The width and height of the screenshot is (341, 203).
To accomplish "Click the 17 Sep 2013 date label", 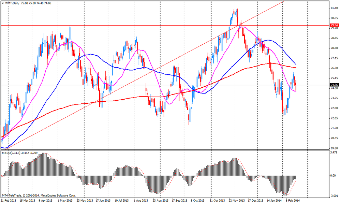I will [x=180, y=200].
